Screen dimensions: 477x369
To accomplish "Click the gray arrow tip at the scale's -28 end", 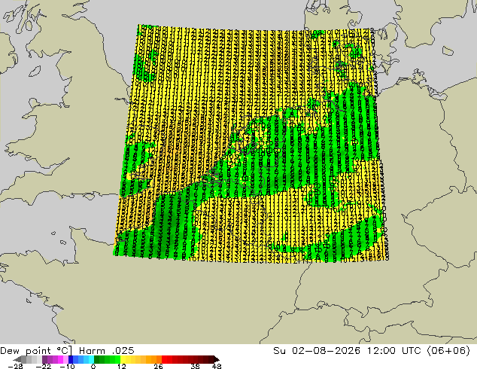I will (x=17, y=359).
